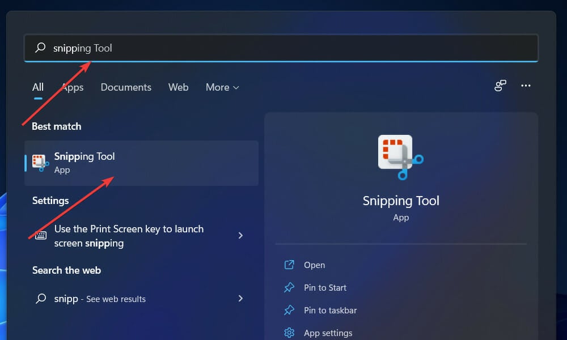This screenshot has width=567, height=340.
Task: Click the Search the web heading
Action: tap(66, 270)
